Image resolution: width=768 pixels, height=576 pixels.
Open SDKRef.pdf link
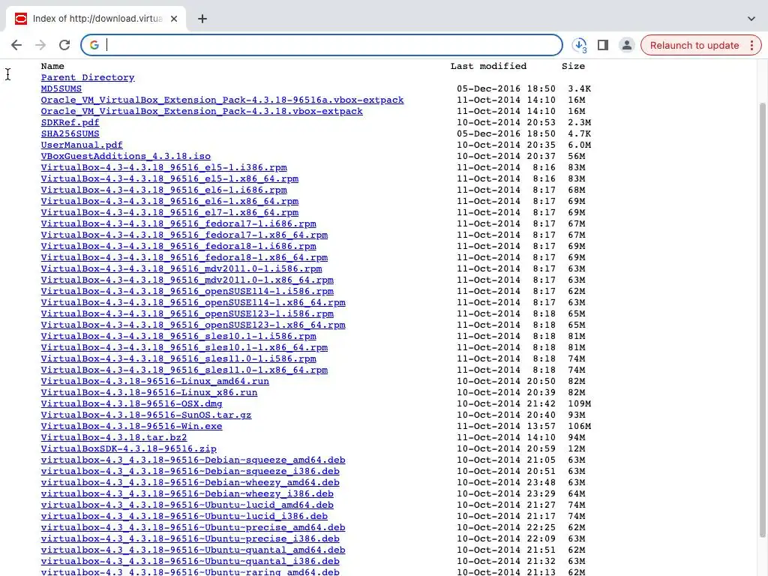70,122
